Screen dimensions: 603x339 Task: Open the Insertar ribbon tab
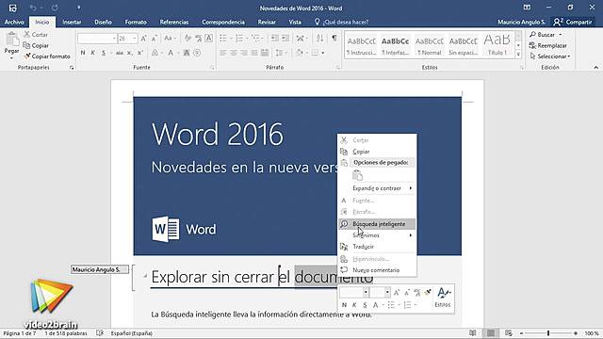[72, 22]
